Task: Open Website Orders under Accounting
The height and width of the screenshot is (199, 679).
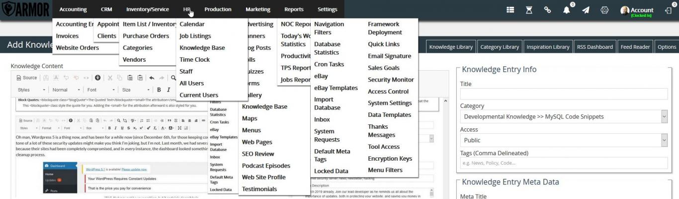Action: (x=78, y=48)
